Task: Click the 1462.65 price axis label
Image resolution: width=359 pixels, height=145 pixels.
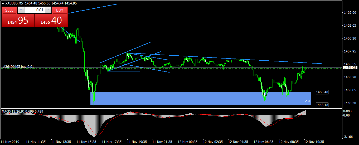Action: tap(350, 26)
